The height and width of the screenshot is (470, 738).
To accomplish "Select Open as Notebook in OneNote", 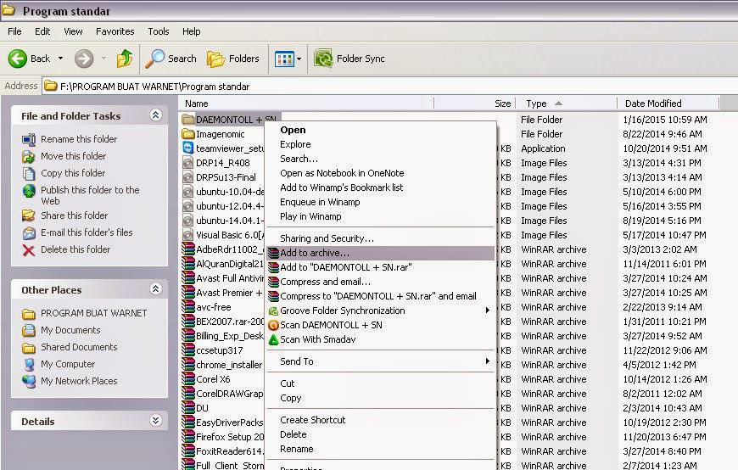I will click(342, 173).
